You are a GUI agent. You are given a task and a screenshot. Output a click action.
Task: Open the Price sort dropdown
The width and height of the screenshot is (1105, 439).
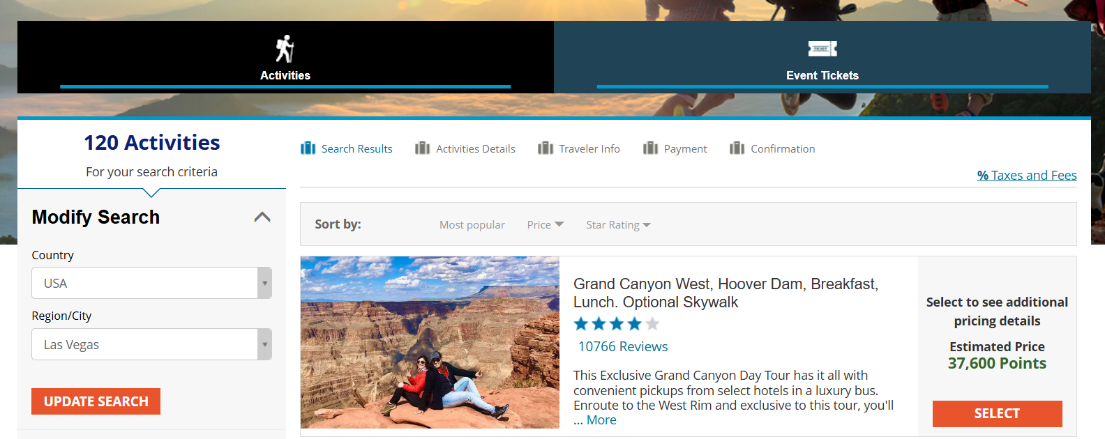(545, 224)
